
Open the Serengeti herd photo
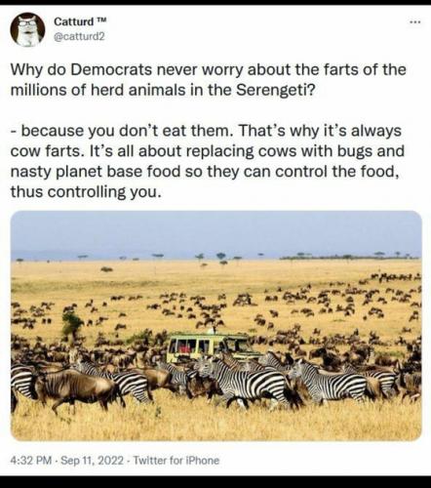(x=216, y=326)
